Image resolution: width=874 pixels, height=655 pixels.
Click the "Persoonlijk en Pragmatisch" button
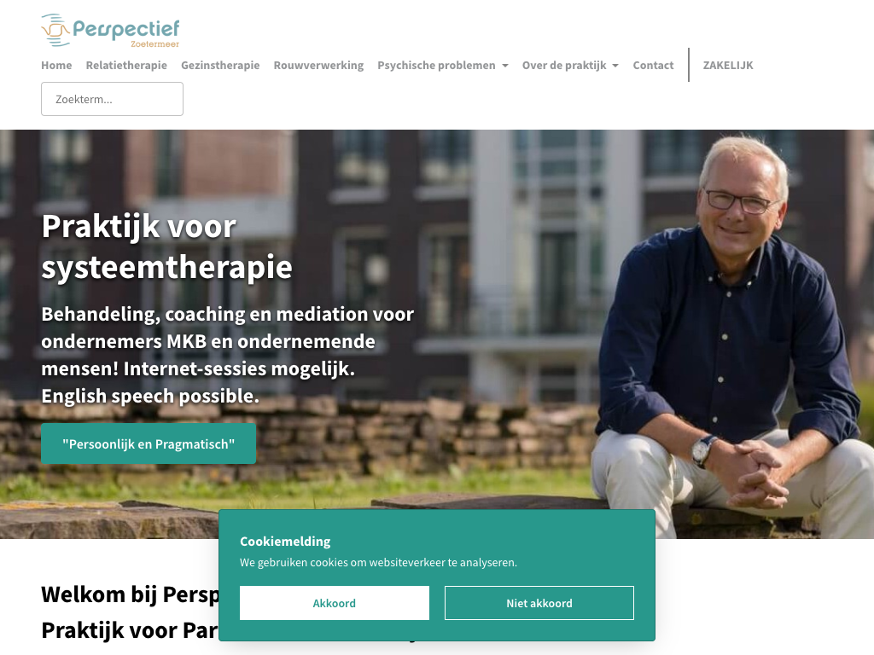click(149, 443)
